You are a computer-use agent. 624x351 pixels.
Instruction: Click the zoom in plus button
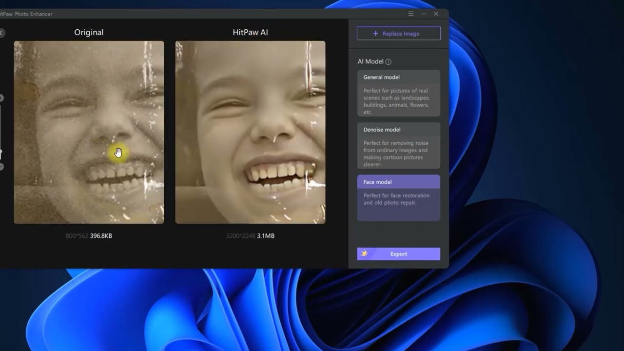pos(1,98)
